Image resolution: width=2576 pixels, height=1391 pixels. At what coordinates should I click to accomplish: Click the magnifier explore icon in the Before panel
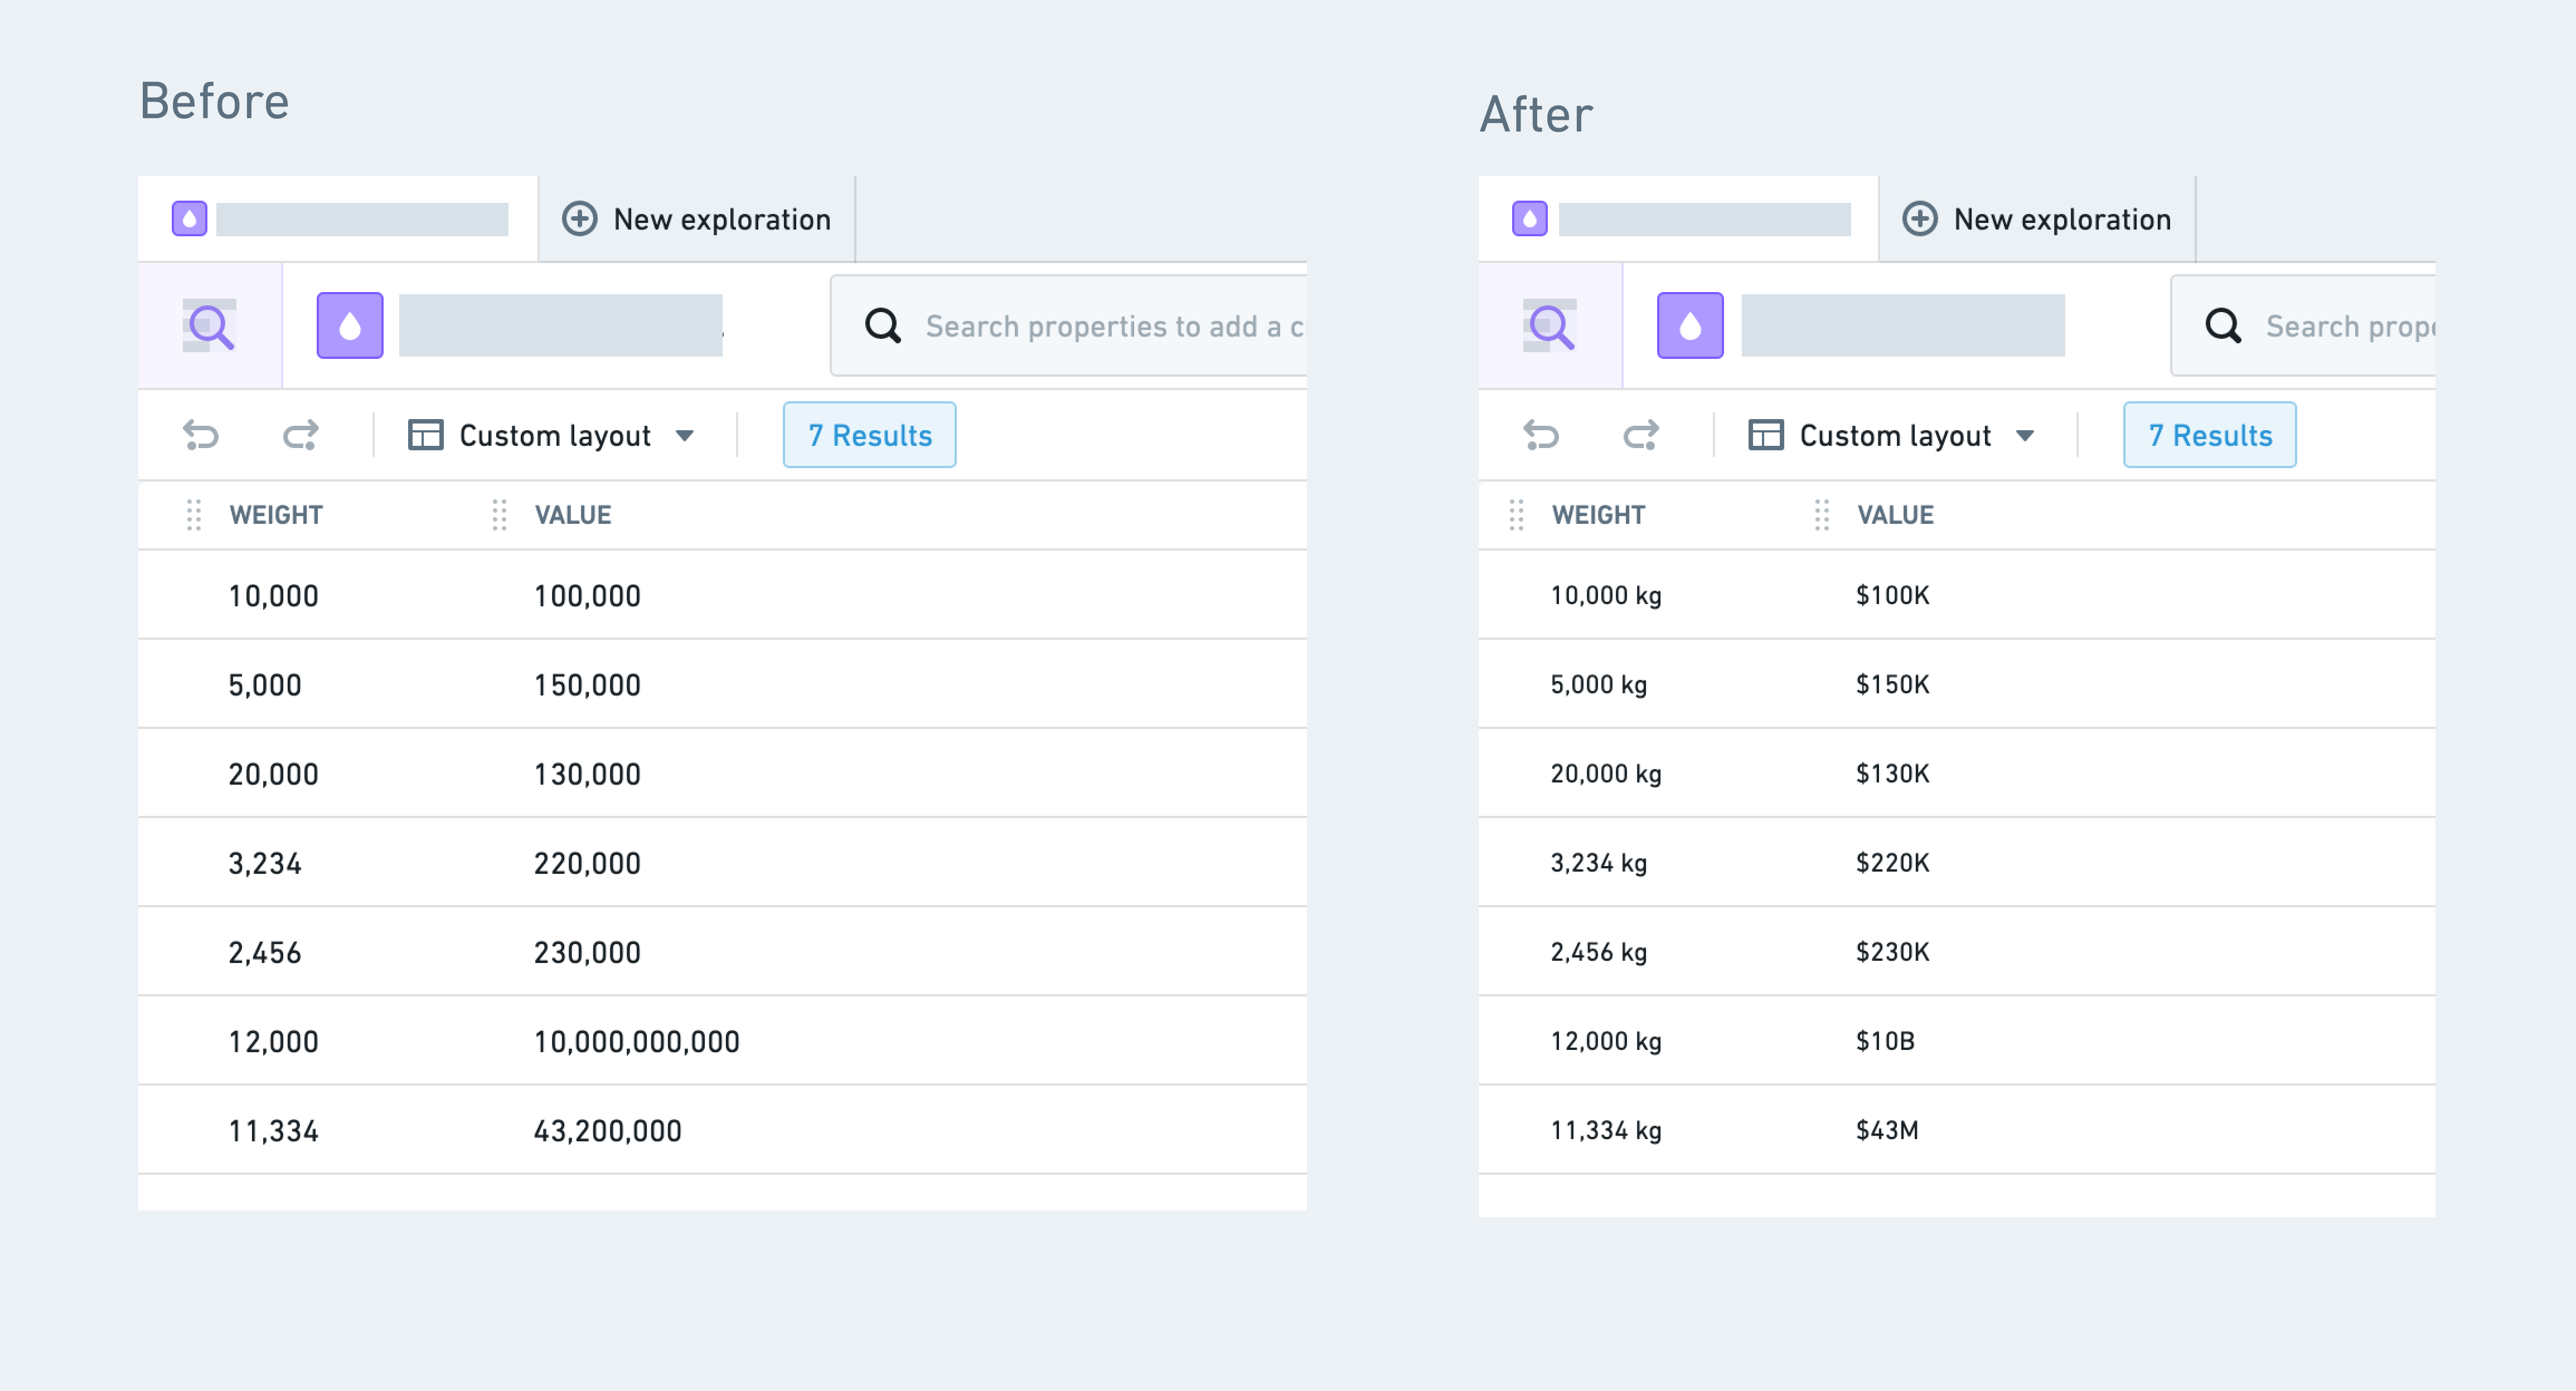(210, 326)
